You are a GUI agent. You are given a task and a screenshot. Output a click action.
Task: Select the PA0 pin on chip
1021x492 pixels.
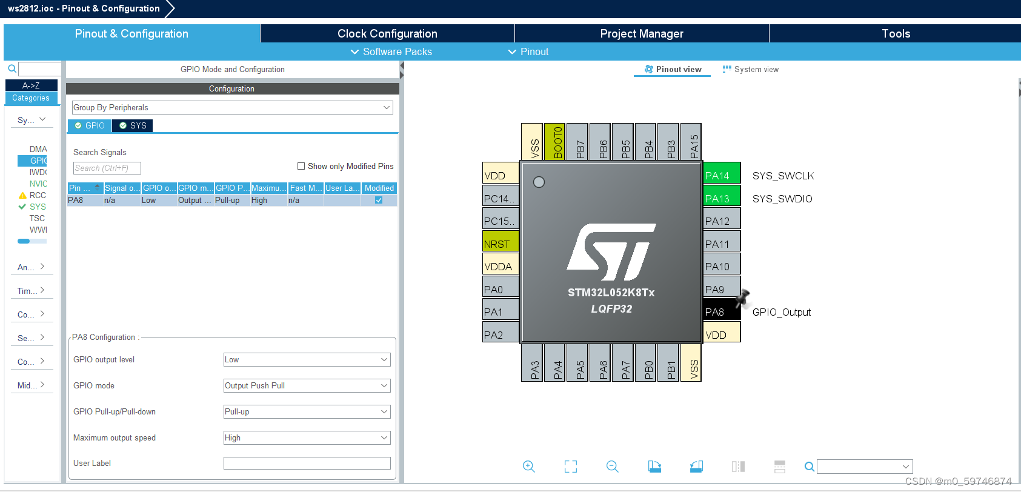501,287
